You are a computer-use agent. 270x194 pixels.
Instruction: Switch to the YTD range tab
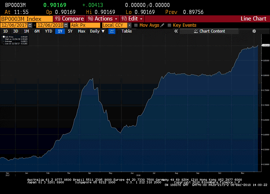(x=48, y=31)
